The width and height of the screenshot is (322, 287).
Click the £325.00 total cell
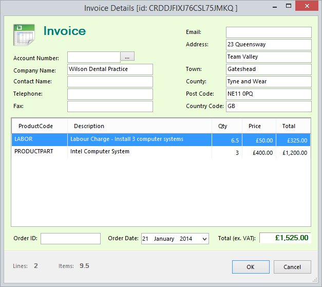tap(293, 140)
